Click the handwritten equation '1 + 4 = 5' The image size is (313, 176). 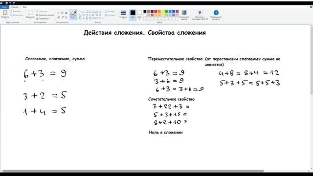click(x=45, y=111)
